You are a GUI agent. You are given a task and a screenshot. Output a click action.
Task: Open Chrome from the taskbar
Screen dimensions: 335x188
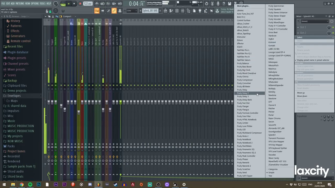click(21, 185)
